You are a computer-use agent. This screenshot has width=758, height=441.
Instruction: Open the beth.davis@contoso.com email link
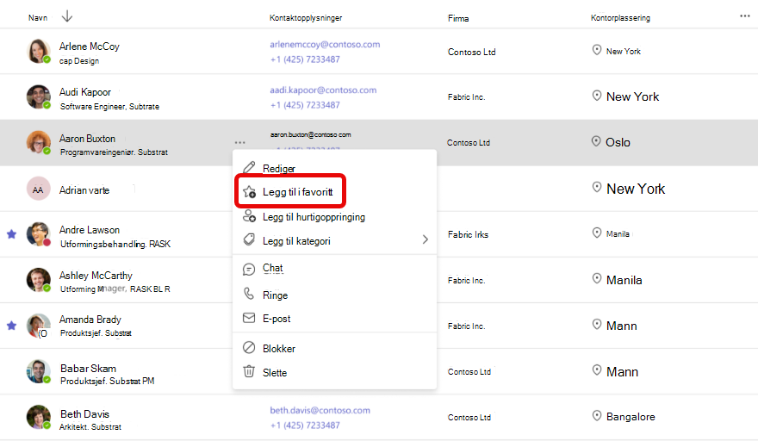point(320,410)
